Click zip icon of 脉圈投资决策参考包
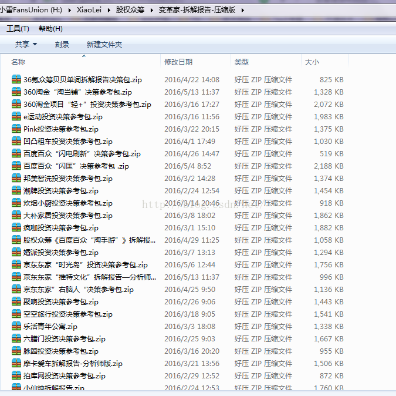The height and width of the screenshot is (396, 396). click(x=16, y=351)
